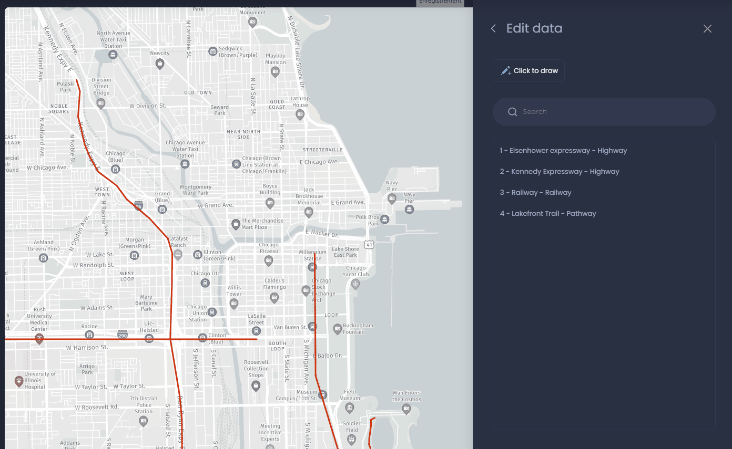Viewport: 732px width, 449px height.
Task: Click the 7th District Police Station marker
Action: (x=143, y=421)
